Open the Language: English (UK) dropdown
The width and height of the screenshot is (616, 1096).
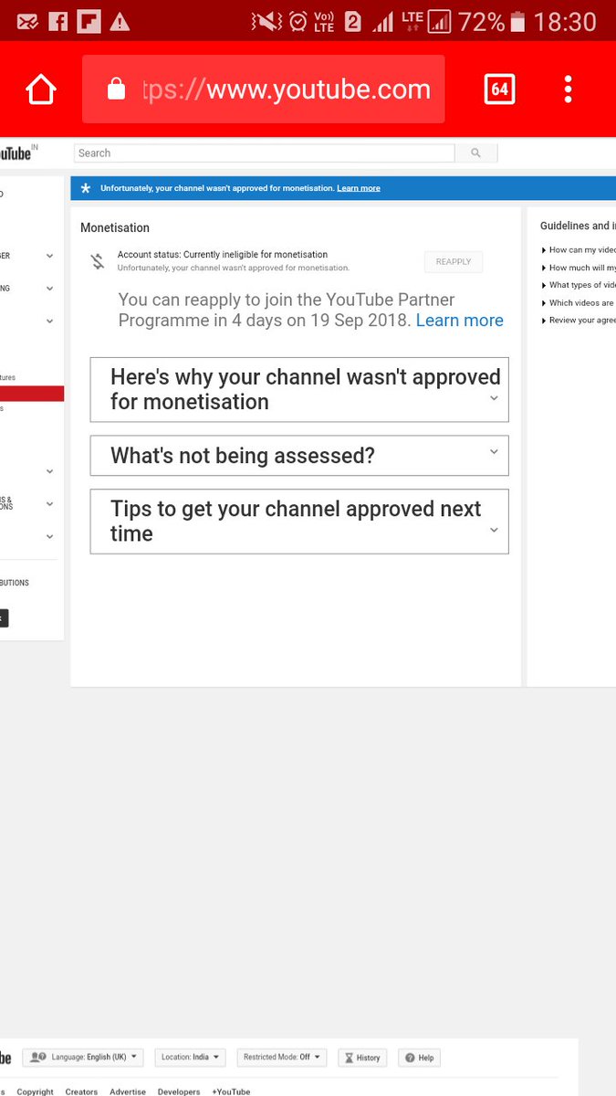pyautogui.click(x=83, y=1058)
